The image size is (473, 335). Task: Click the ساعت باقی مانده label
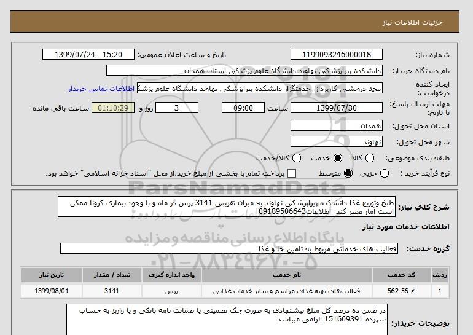point(61,108)
